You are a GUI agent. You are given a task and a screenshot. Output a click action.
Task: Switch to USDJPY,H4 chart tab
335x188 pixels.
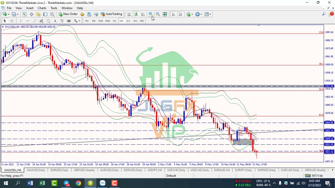(155, 170)
